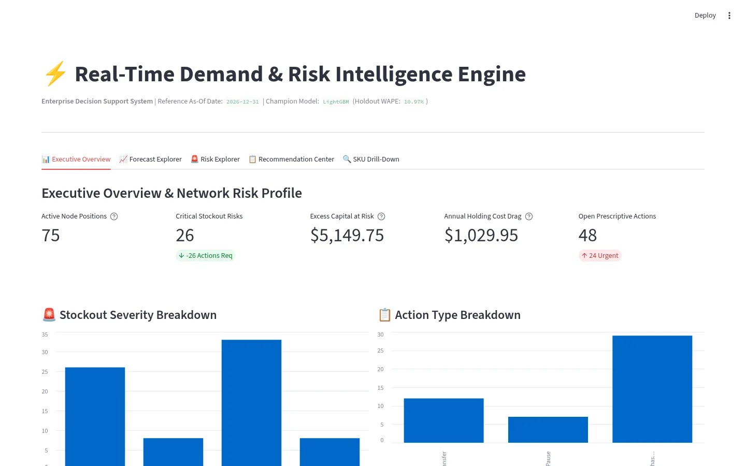
Task: Switch to the Forecast Explorer tab
Action: (x=150, y=159)
